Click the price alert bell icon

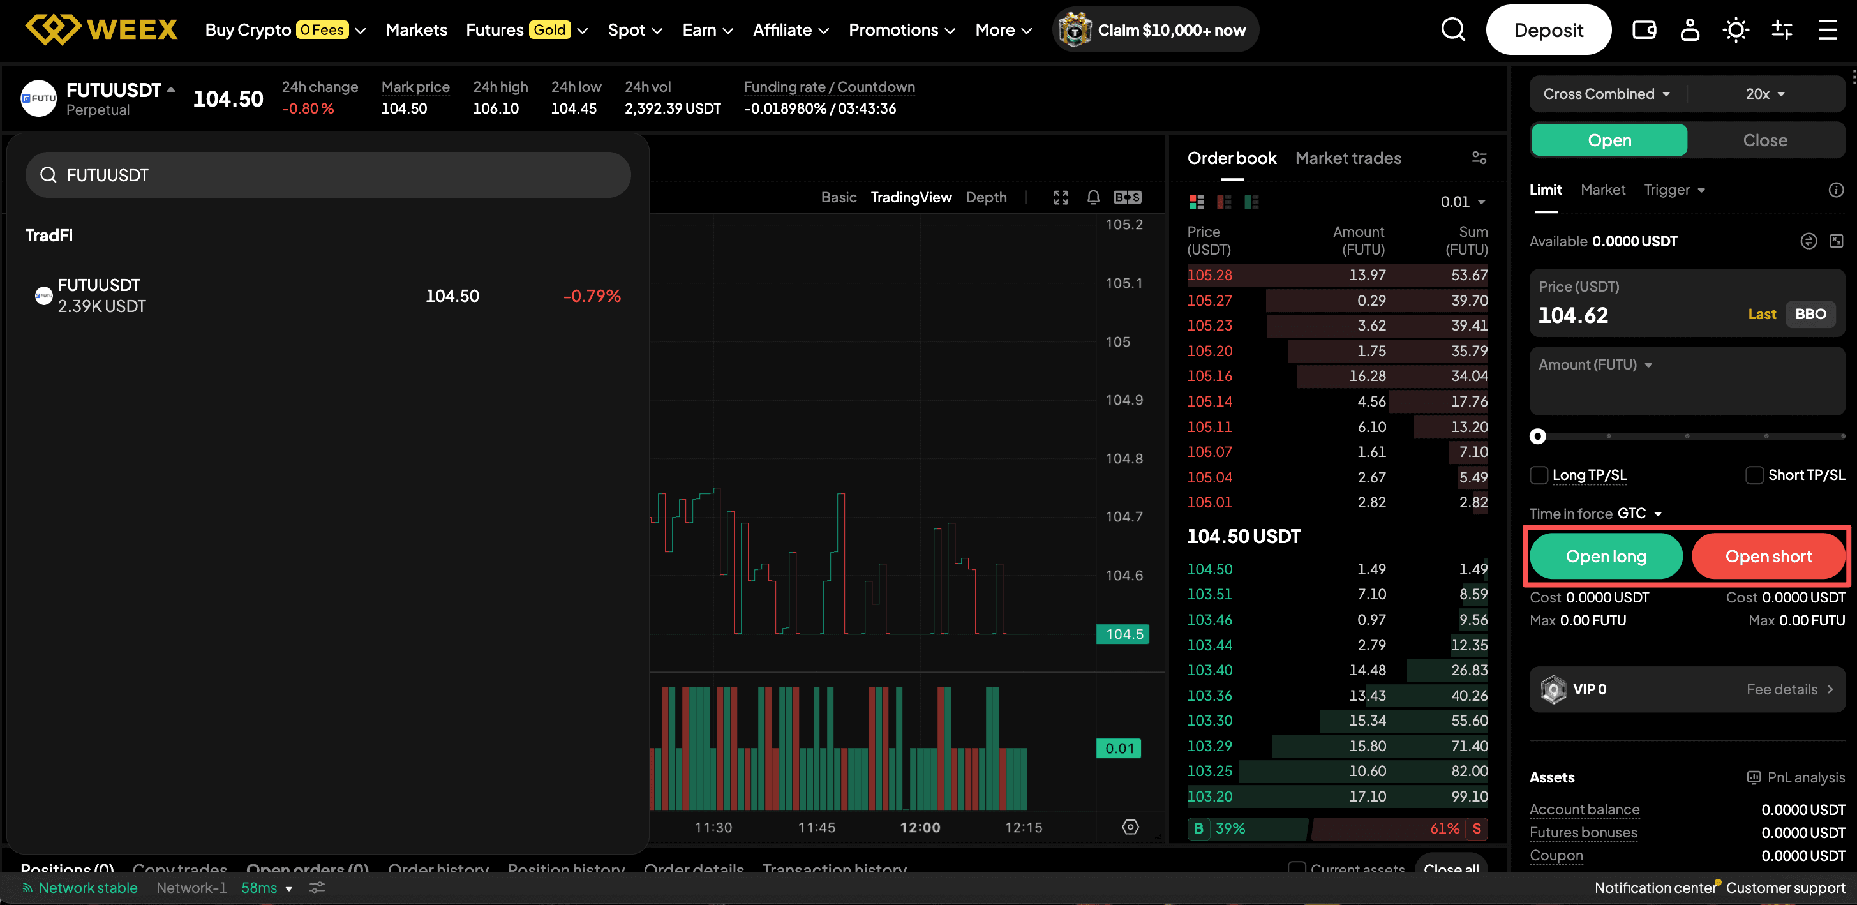pyautogui.click(x=1093, y=198)
